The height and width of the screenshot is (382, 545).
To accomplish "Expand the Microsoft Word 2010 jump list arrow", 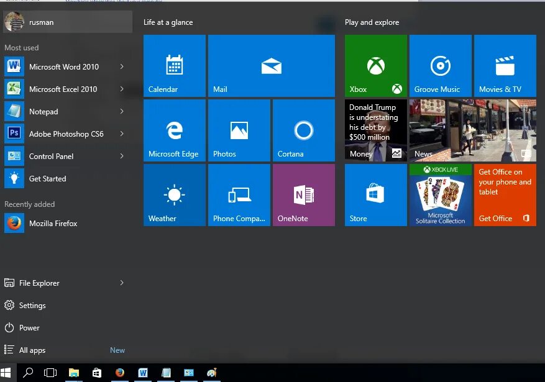I will coord(122,66).
